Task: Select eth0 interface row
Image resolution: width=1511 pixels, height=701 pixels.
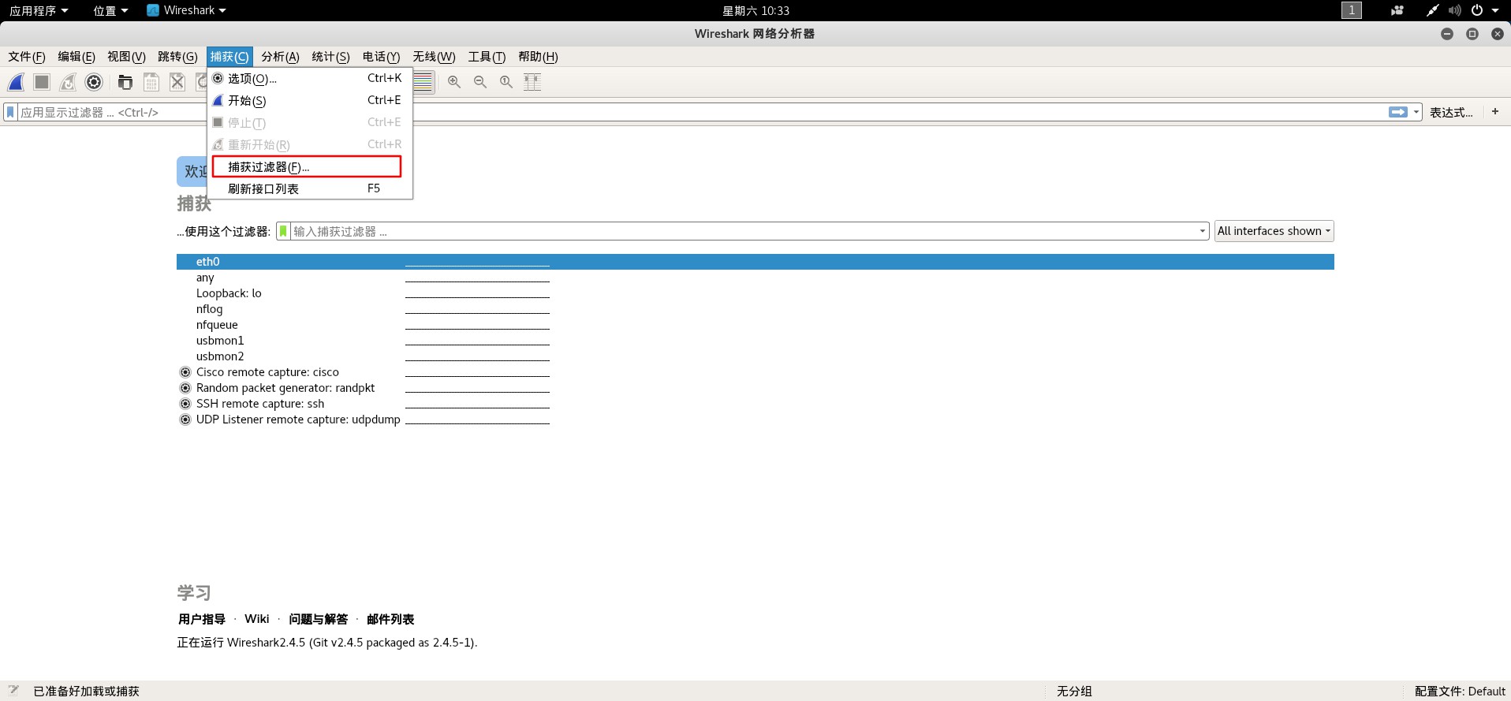Action: 755,262
